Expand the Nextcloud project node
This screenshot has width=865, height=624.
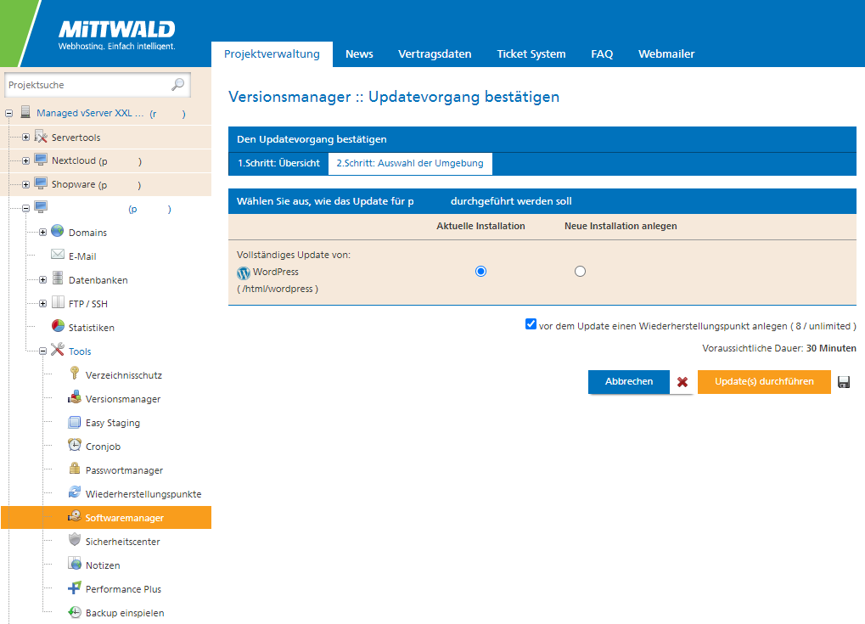(x=26, y=160)
